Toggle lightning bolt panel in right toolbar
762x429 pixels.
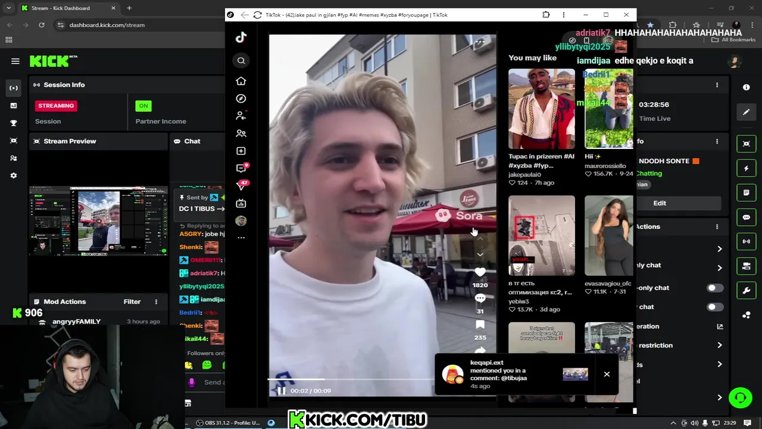(x=747, y=169)
